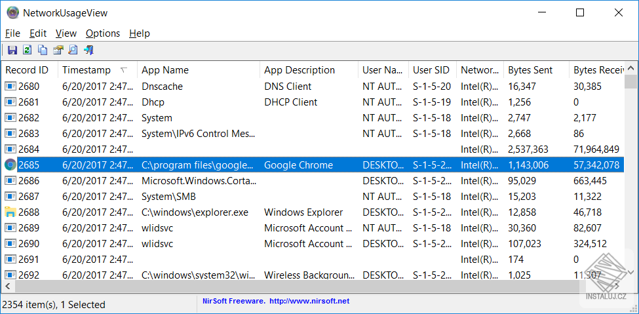Click bytes received value 71,964,849
Viewport: 639px width, 314px height.
596,149
